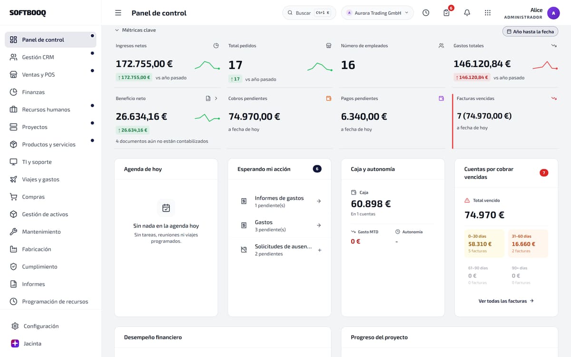Open Ventas y POS module
This screenshot has width=571, height=357.
50,75
